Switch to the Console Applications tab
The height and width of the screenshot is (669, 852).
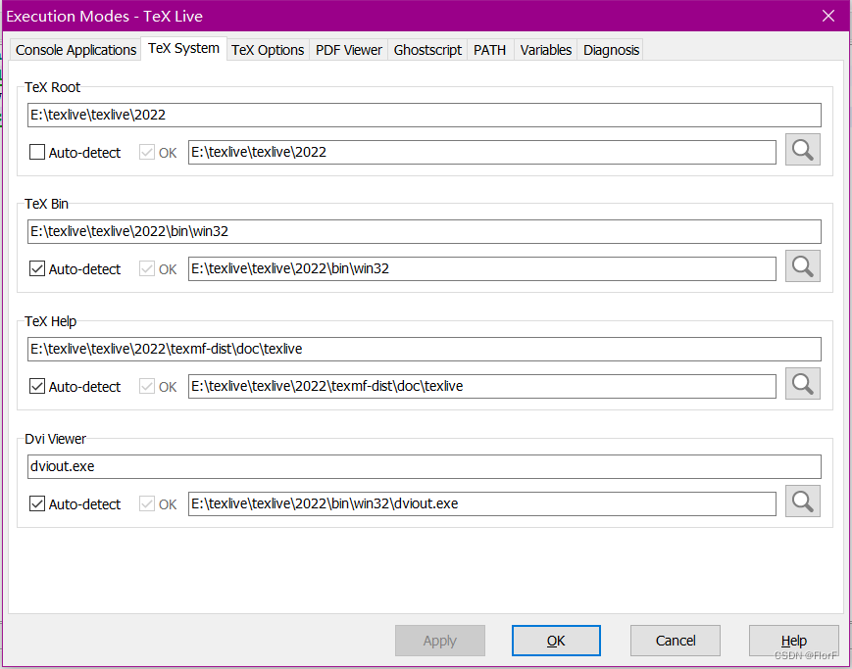pyautogui.click(x=75, y=50)
